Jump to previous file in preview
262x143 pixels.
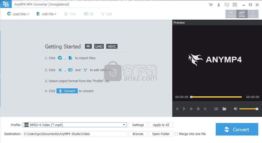click(177, 109)
